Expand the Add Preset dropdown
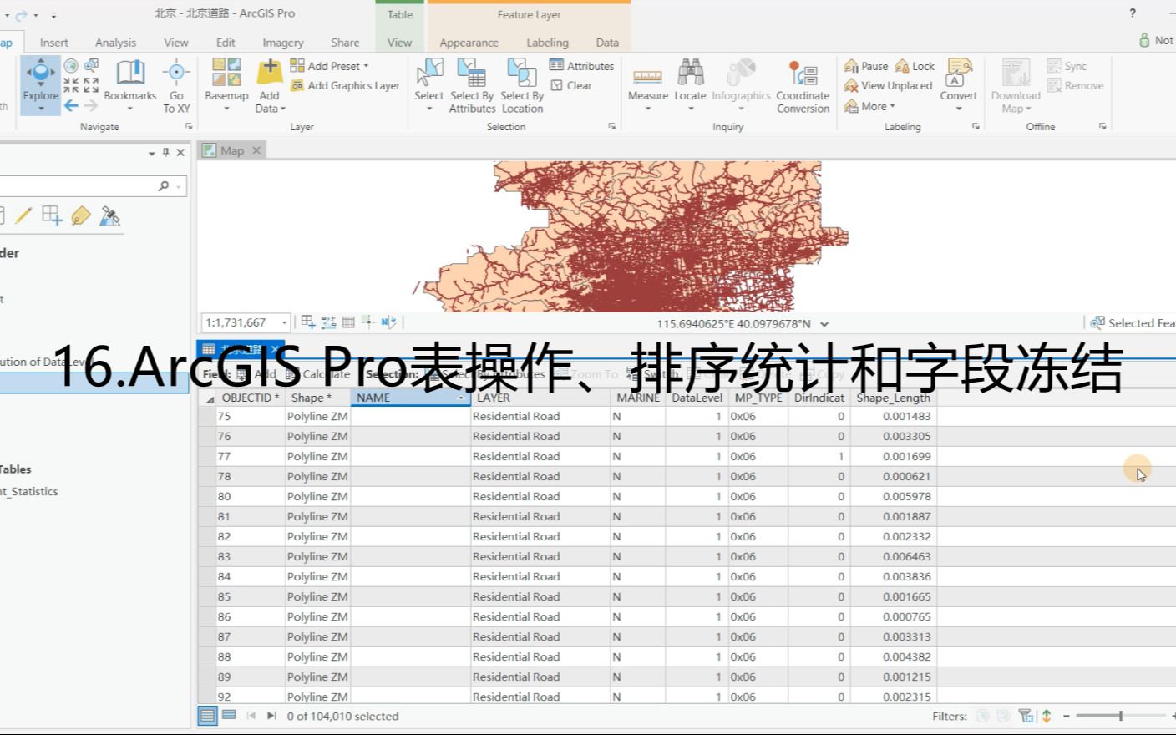The height and width of the screenshot is (735, 1176). point(366,66)
